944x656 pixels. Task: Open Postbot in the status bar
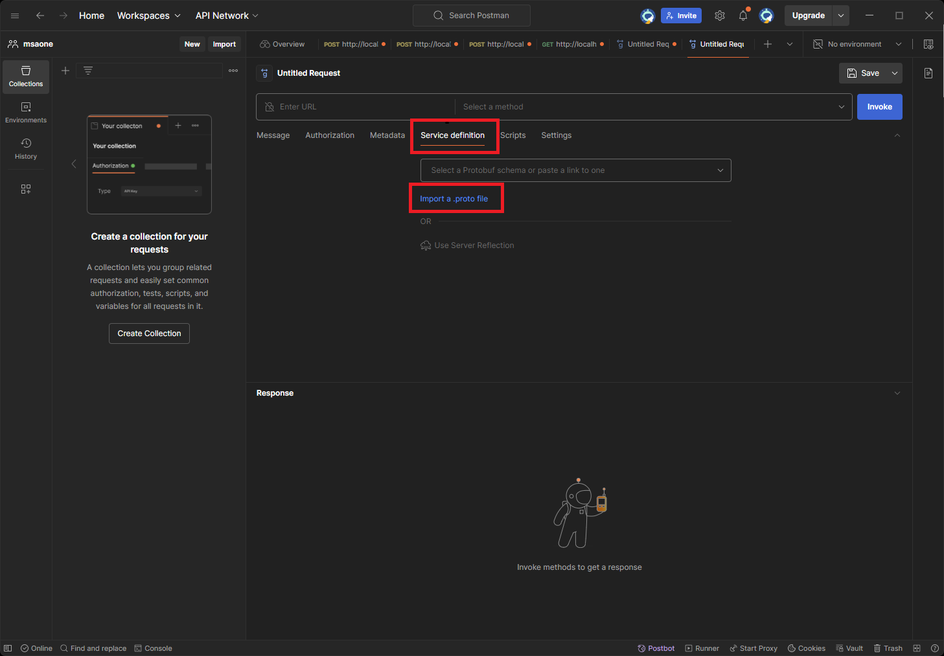656,648
